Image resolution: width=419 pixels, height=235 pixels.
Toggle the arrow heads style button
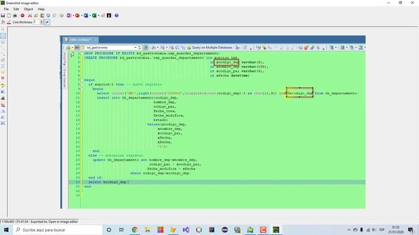[47, 22]
